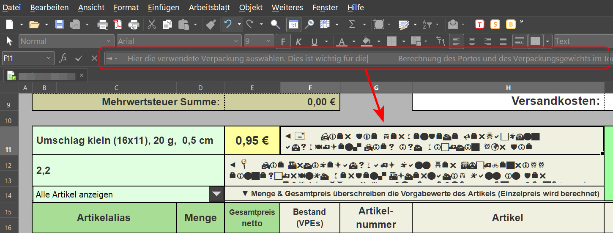Viewport: 613px width, 233px height.
Task: Open the magnifier search tool
Action: (x=275, y=25)
